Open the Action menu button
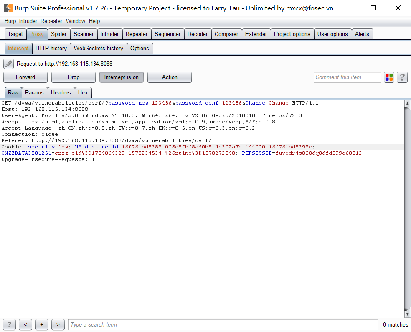411x332 pixels. pyautogui.click(x=170, y=77)
